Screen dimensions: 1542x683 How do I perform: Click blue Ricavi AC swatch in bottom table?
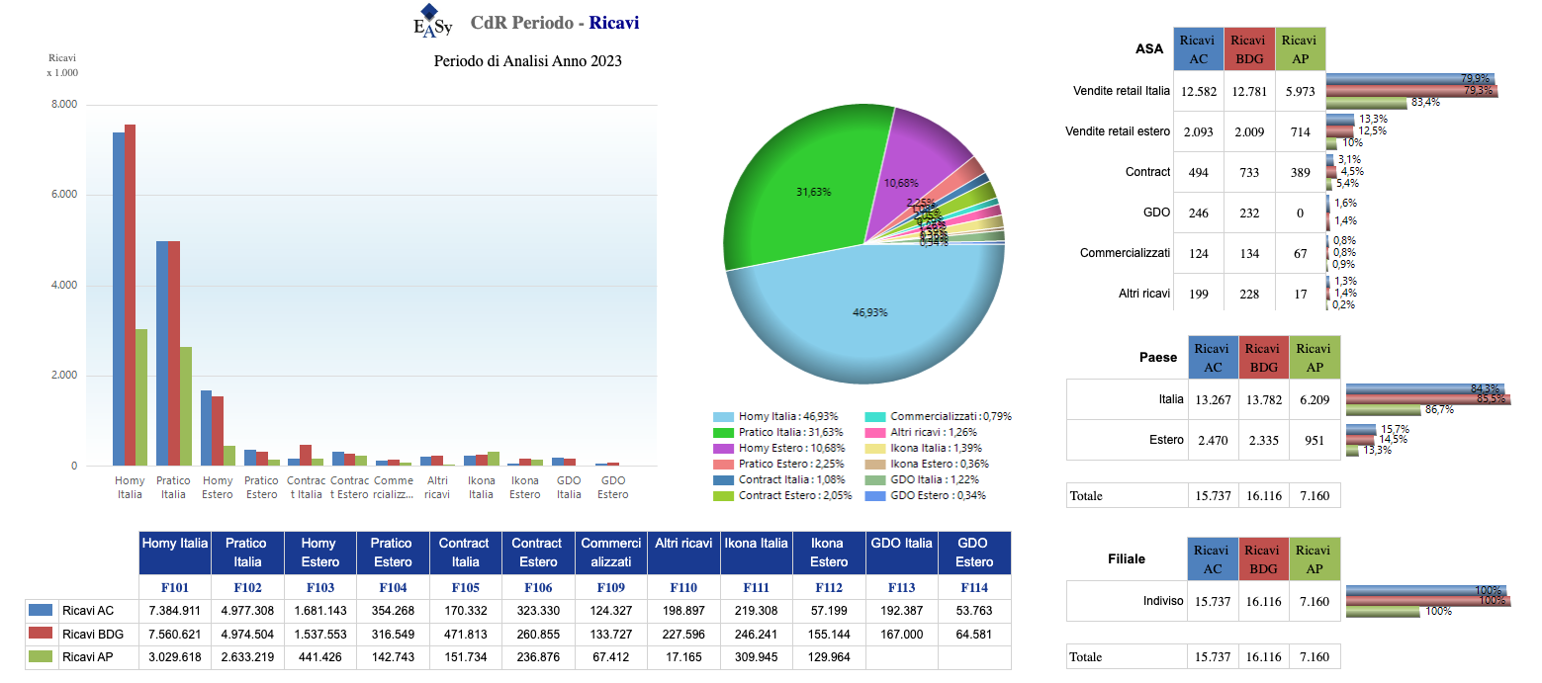pyautogui.click(x=41, y=611)
